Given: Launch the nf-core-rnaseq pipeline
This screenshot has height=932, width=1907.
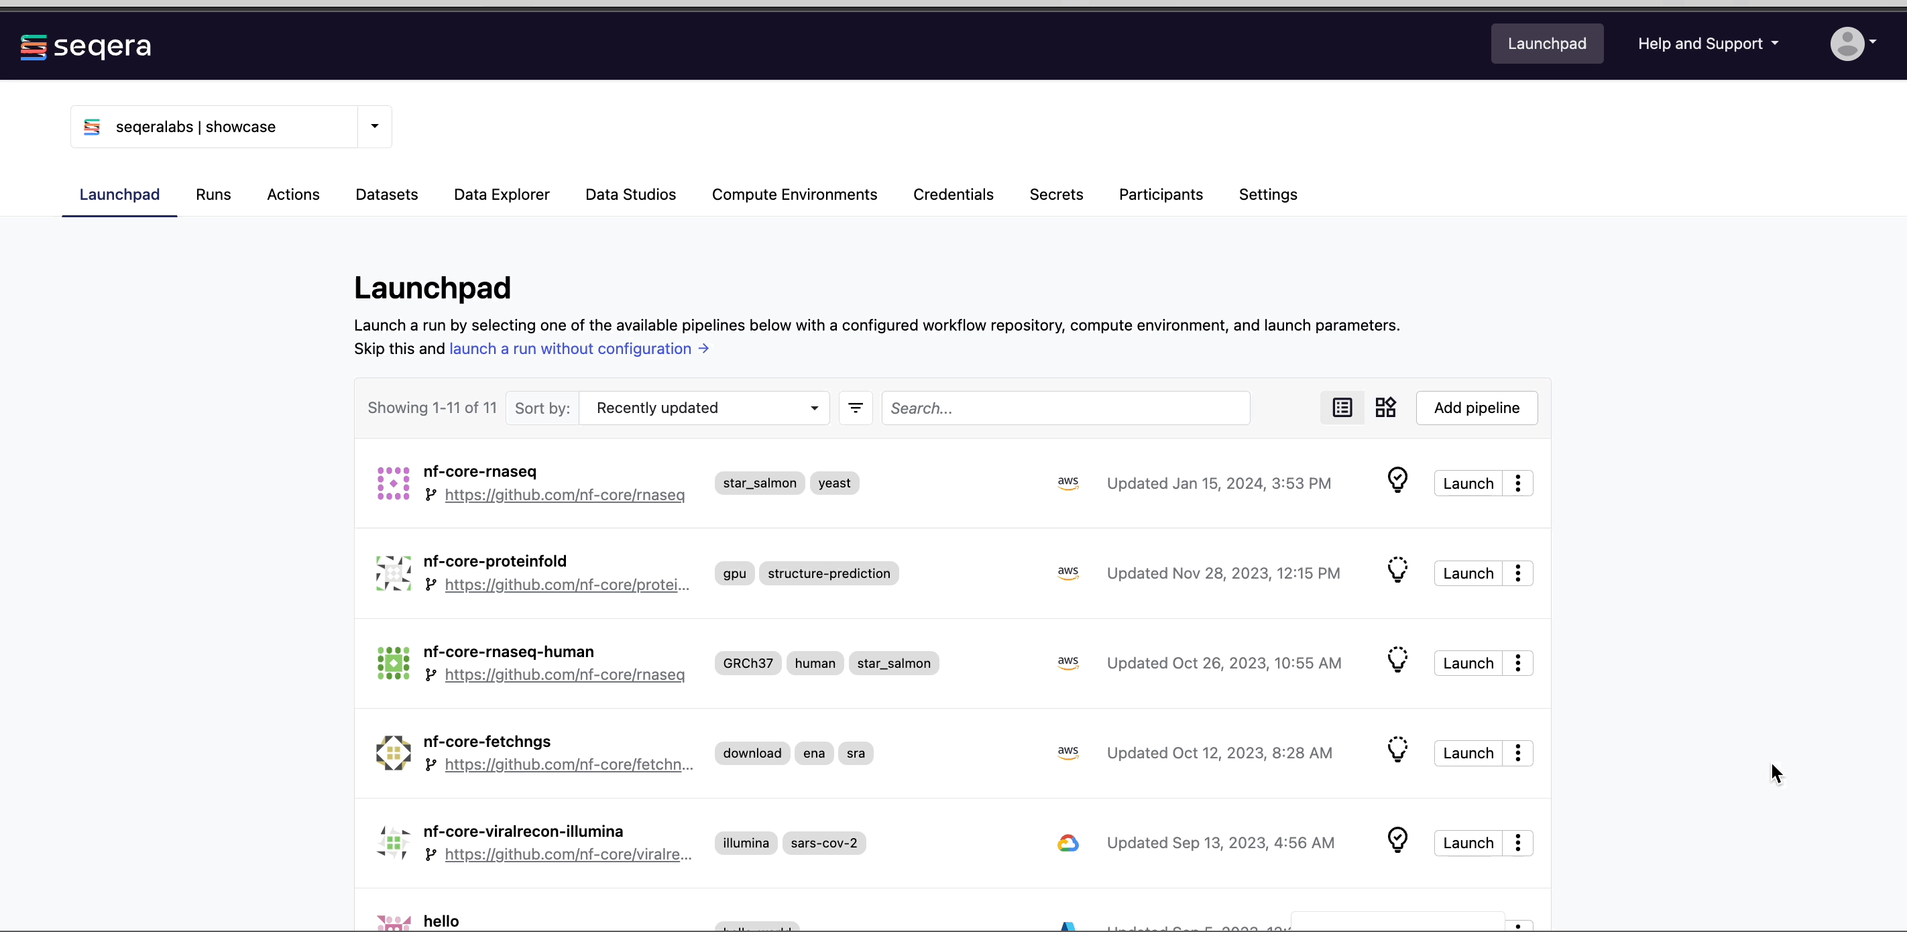Looking at the screenshot, I should [1468, 483].
